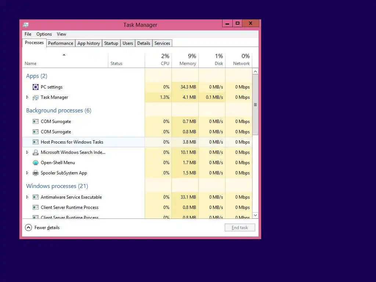Select the Open-Shell Menu process name
This screenshot has width=376, height=282.
tap(58, 163)
